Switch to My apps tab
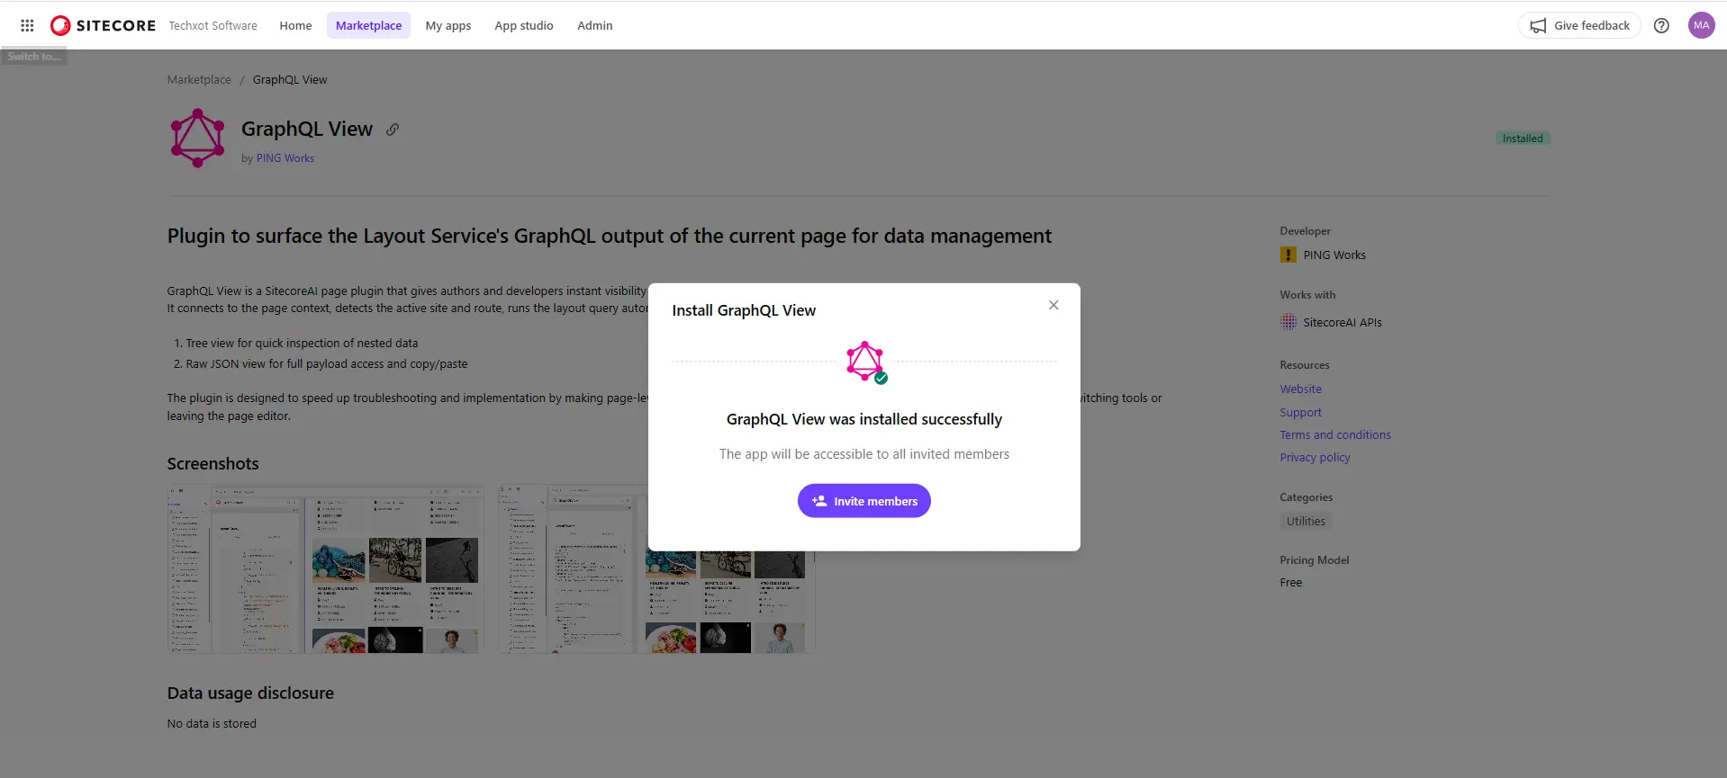The width and height of the screenshot is (1727, 778). 448,25
